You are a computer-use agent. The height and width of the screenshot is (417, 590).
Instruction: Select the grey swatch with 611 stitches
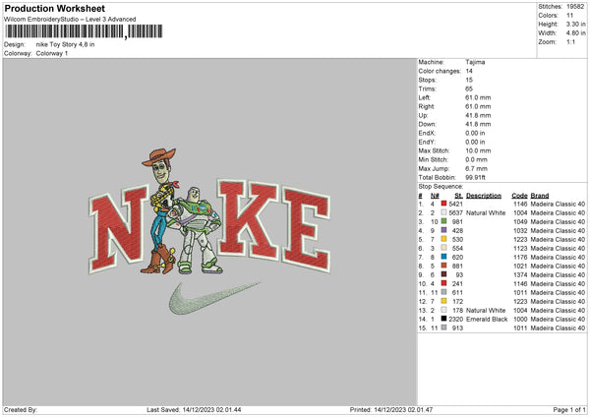pos(444,292)
